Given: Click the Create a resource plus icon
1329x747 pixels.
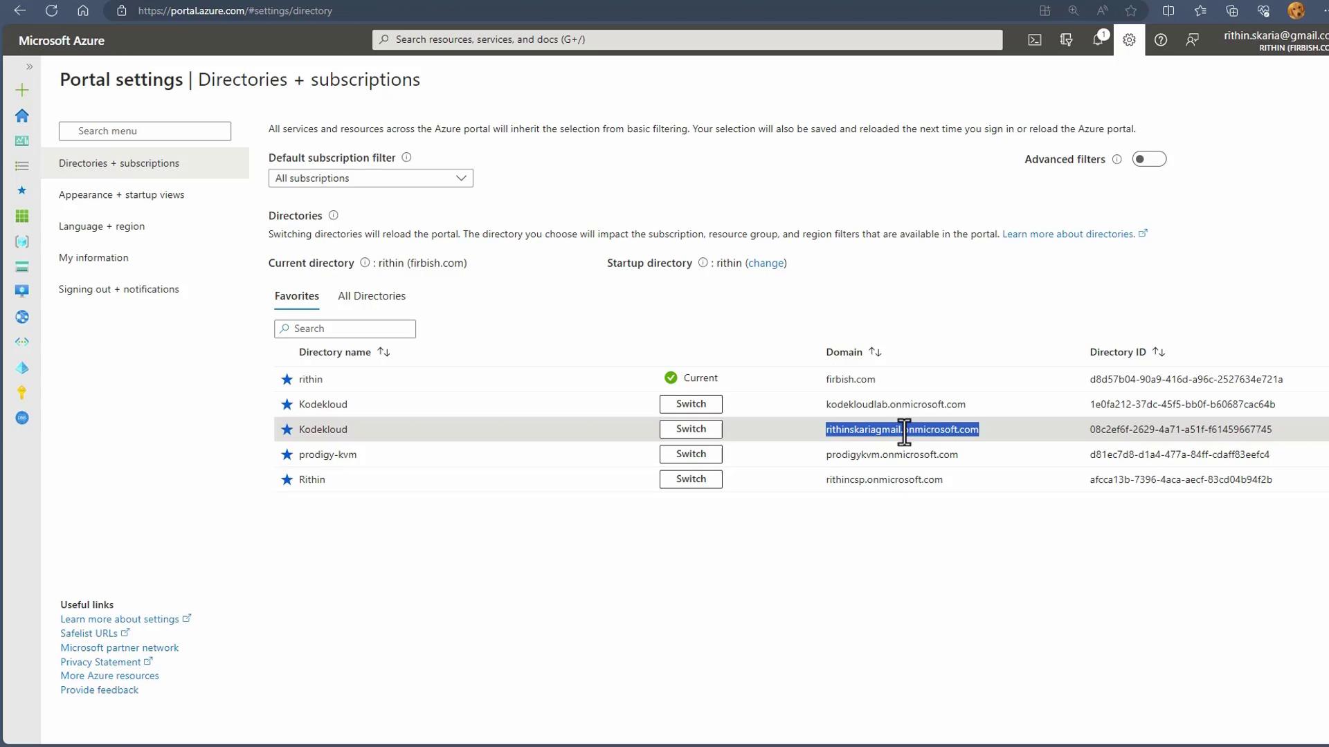Looking at the screenshot, I should click(x=22, y=90).
